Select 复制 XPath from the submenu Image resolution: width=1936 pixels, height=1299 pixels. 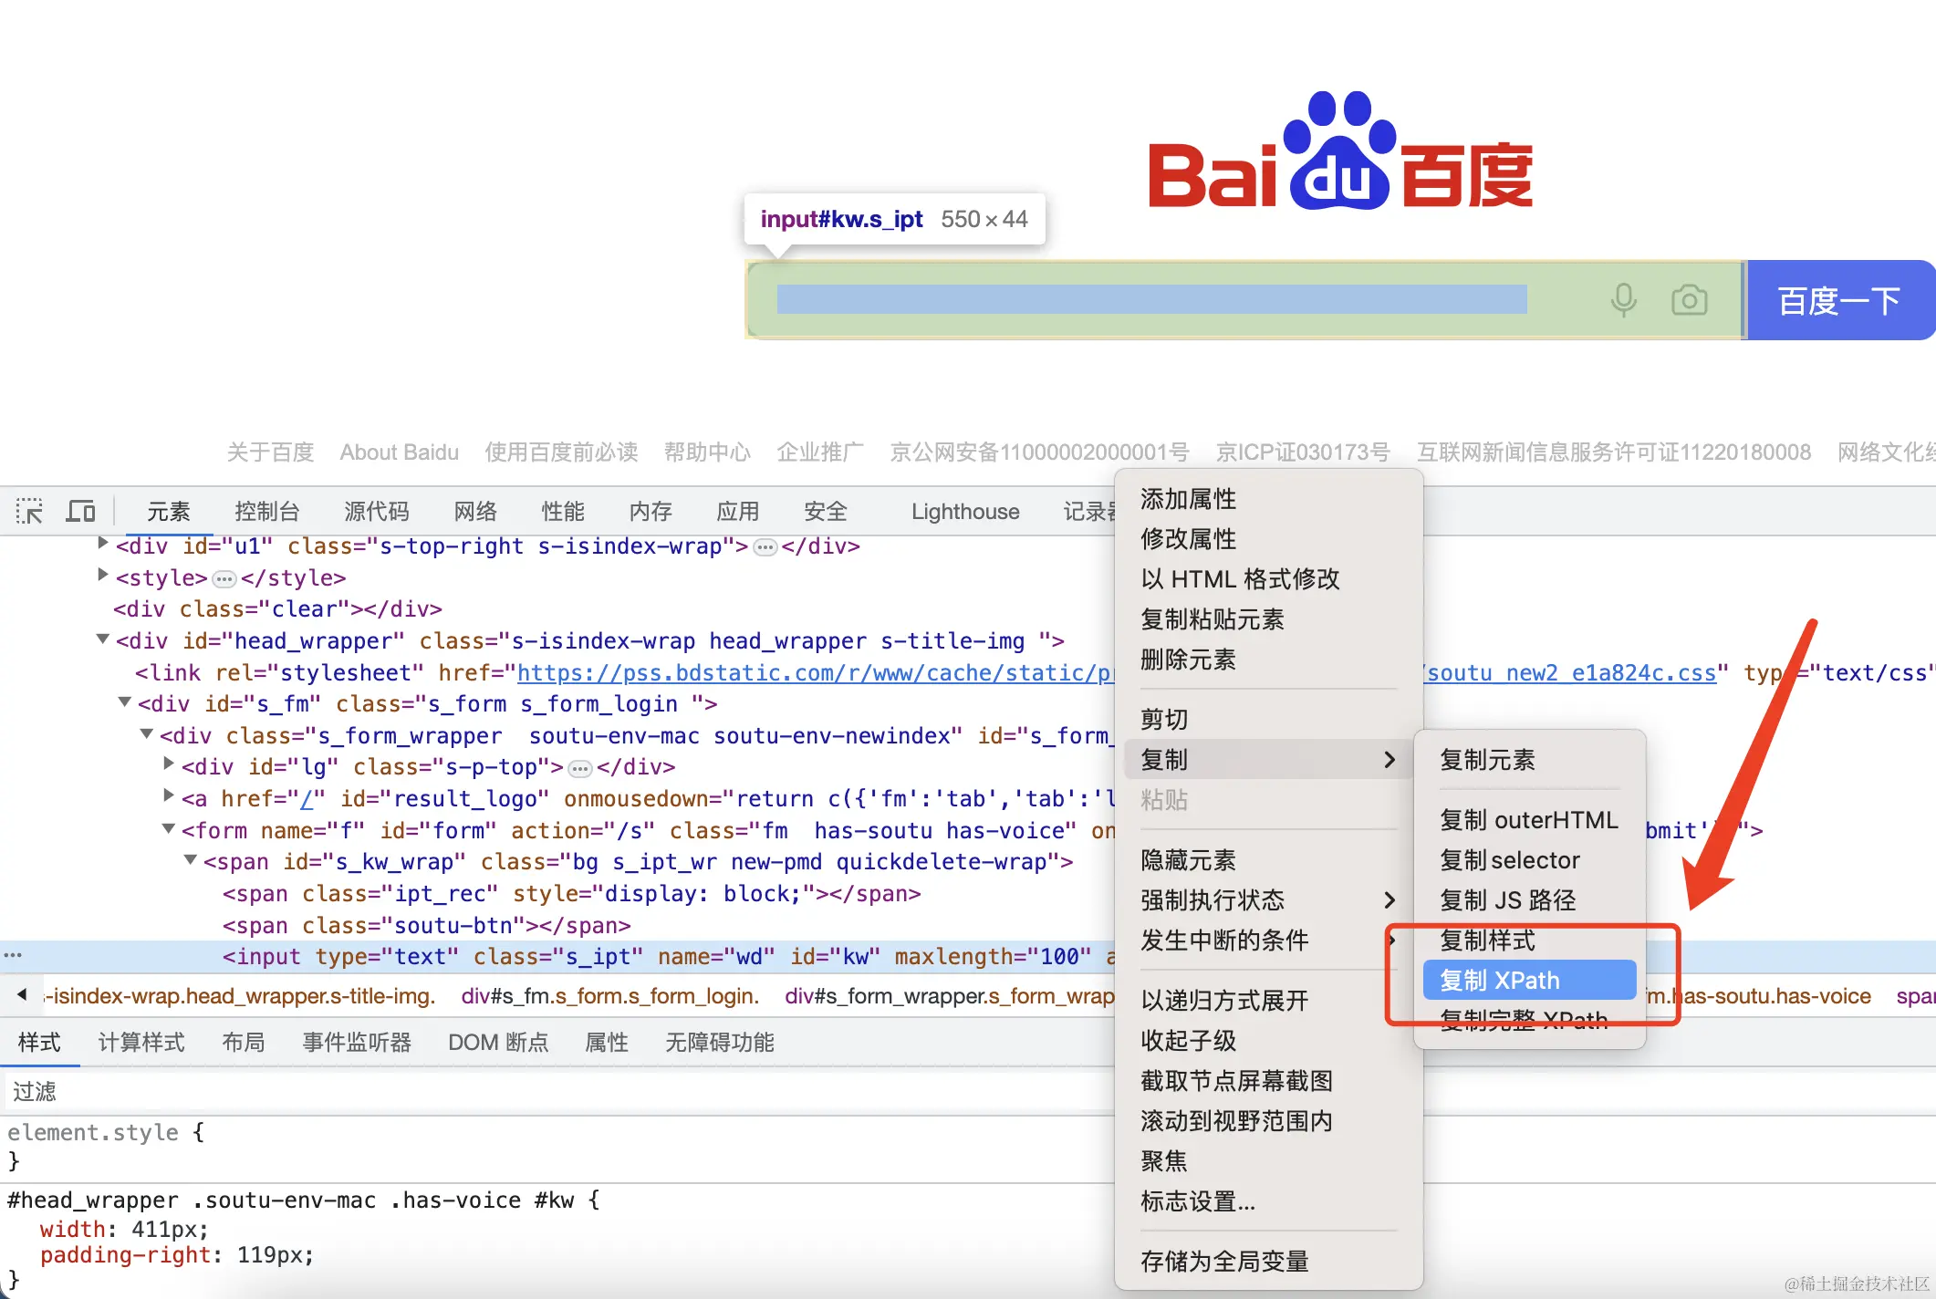coord(1529,981)
